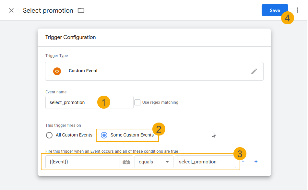308x190 pixels.
Task: Open the variable selector building-block icon
Action: 126,161
